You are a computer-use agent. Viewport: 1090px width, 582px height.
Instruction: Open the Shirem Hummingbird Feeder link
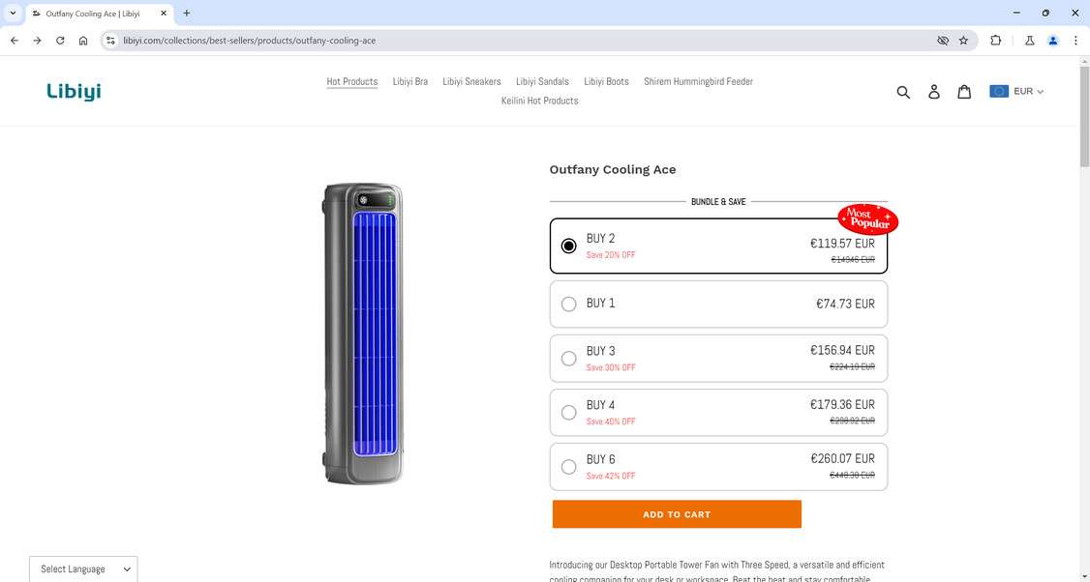click(x=698, y=81)
